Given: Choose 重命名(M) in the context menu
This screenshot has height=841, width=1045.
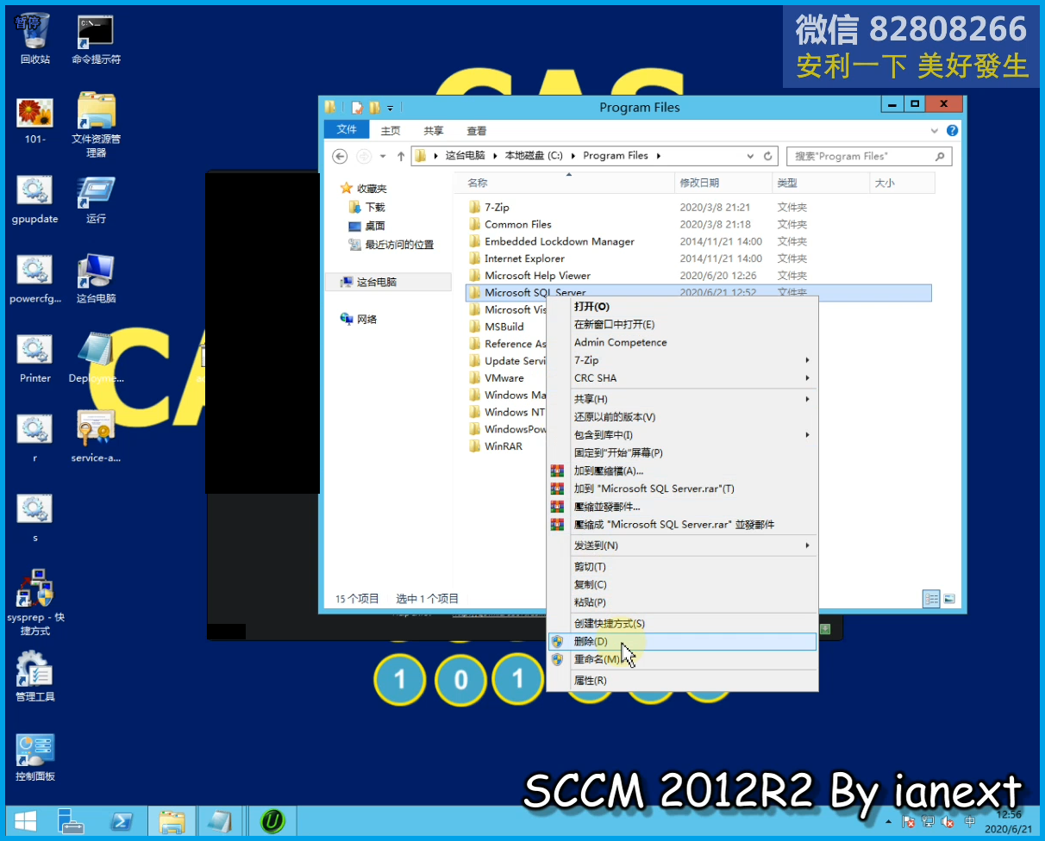Looking at the screenshot, I should (x=682, y=659).
